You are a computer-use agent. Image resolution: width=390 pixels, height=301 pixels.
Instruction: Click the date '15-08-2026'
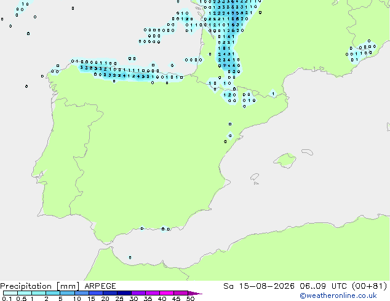(266, 286)
